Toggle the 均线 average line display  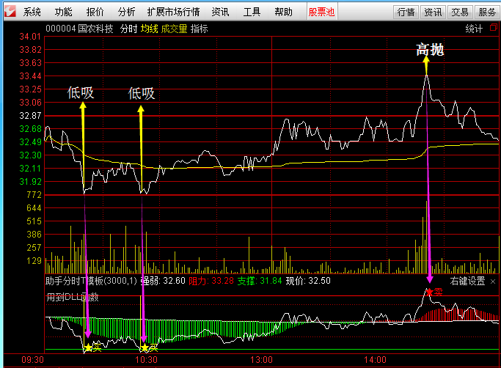[x=150, y=29]
